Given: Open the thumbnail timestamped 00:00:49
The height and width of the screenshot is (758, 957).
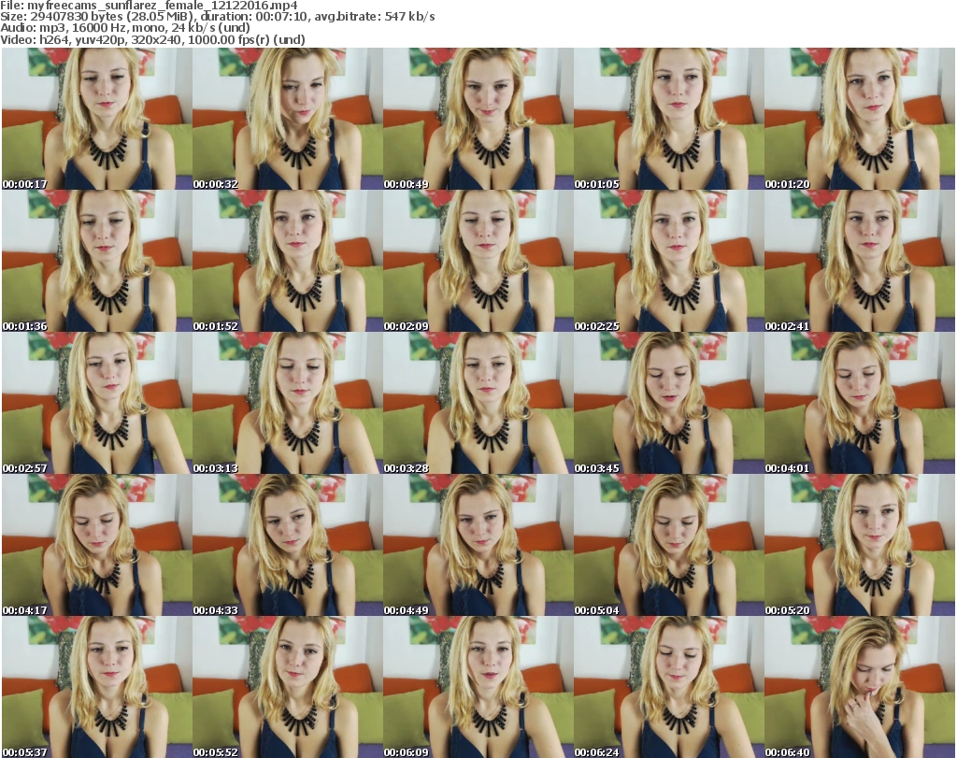Looking at the screenshot, I should tap(478, 119).
